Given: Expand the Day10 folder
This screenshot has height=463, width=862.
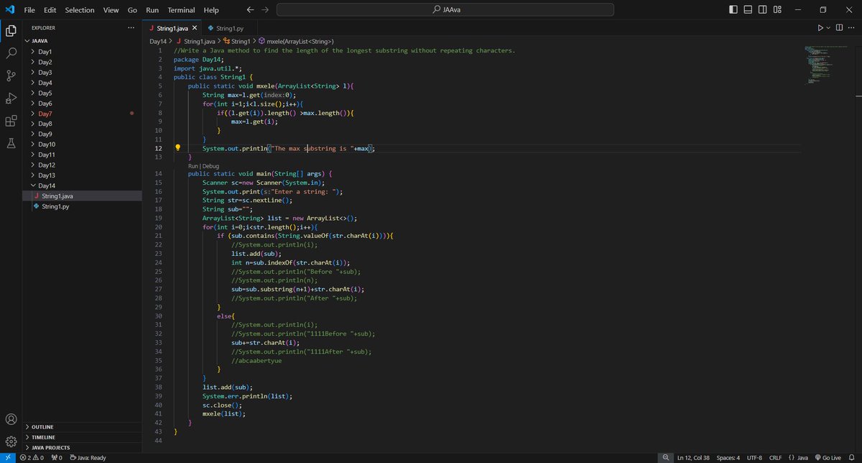Looking at the screenshot, I should pos(83,144).
